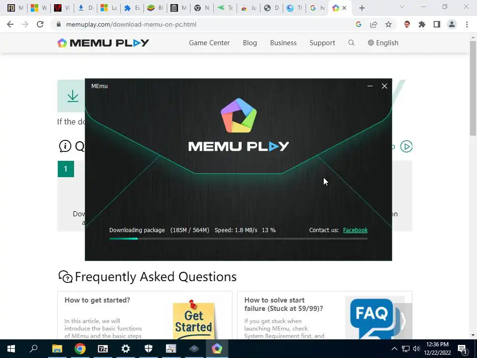This screenshot has height=358, width=477.
Task: Click the face avatar extension icon
Action: tap(407, 24)
